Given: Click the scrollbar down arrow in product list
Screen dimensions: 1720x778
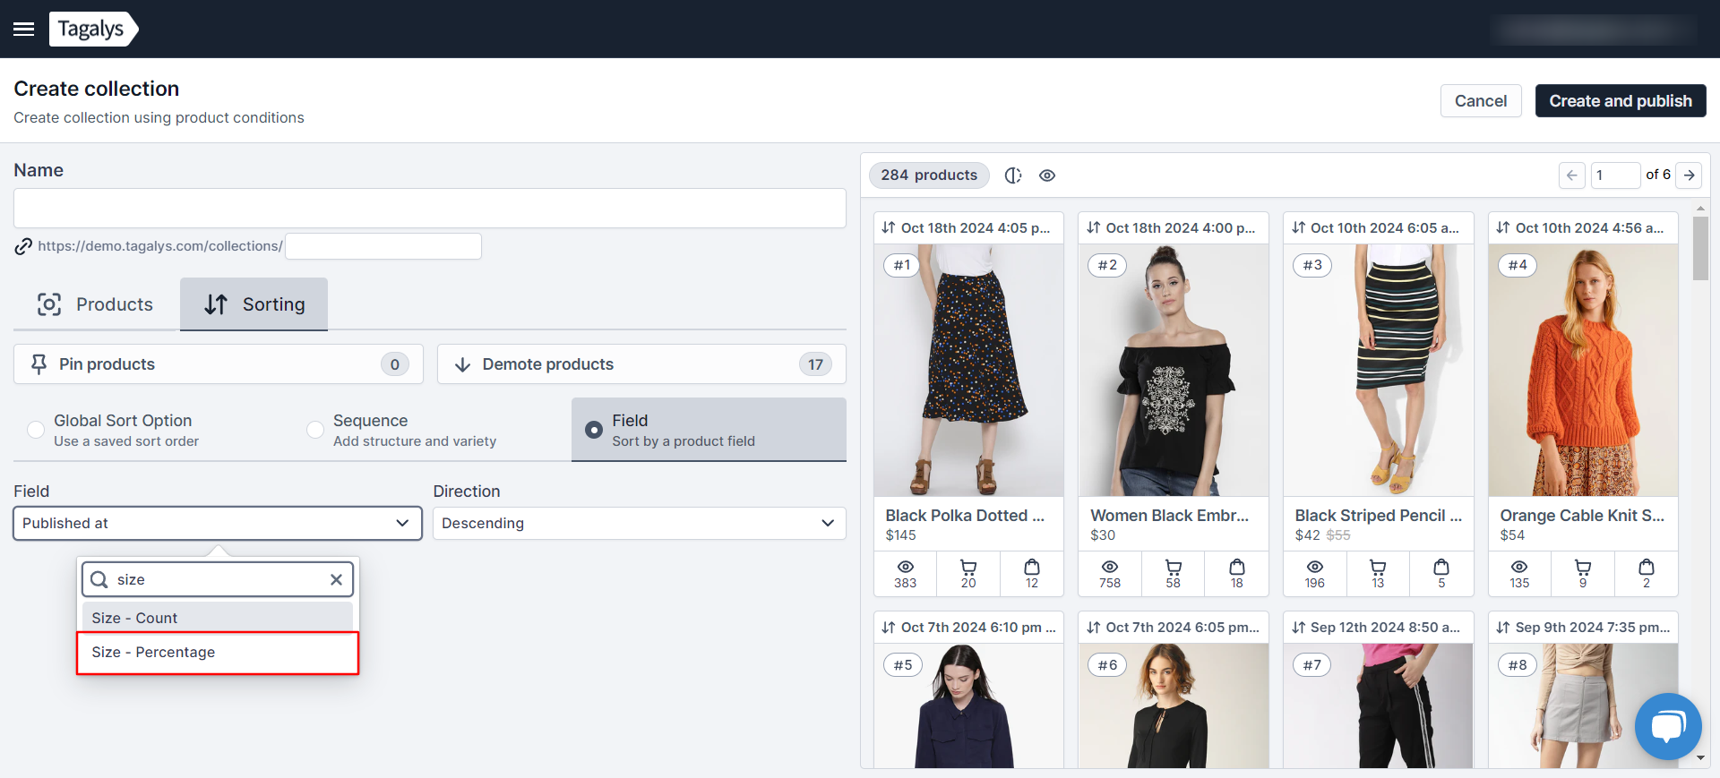Looking at the screenshot, I should pos(1700,757).
